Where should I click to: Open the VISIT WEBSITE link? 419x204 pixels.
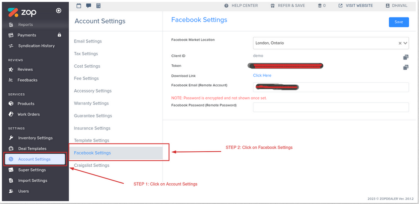click(x=360, y=6)
